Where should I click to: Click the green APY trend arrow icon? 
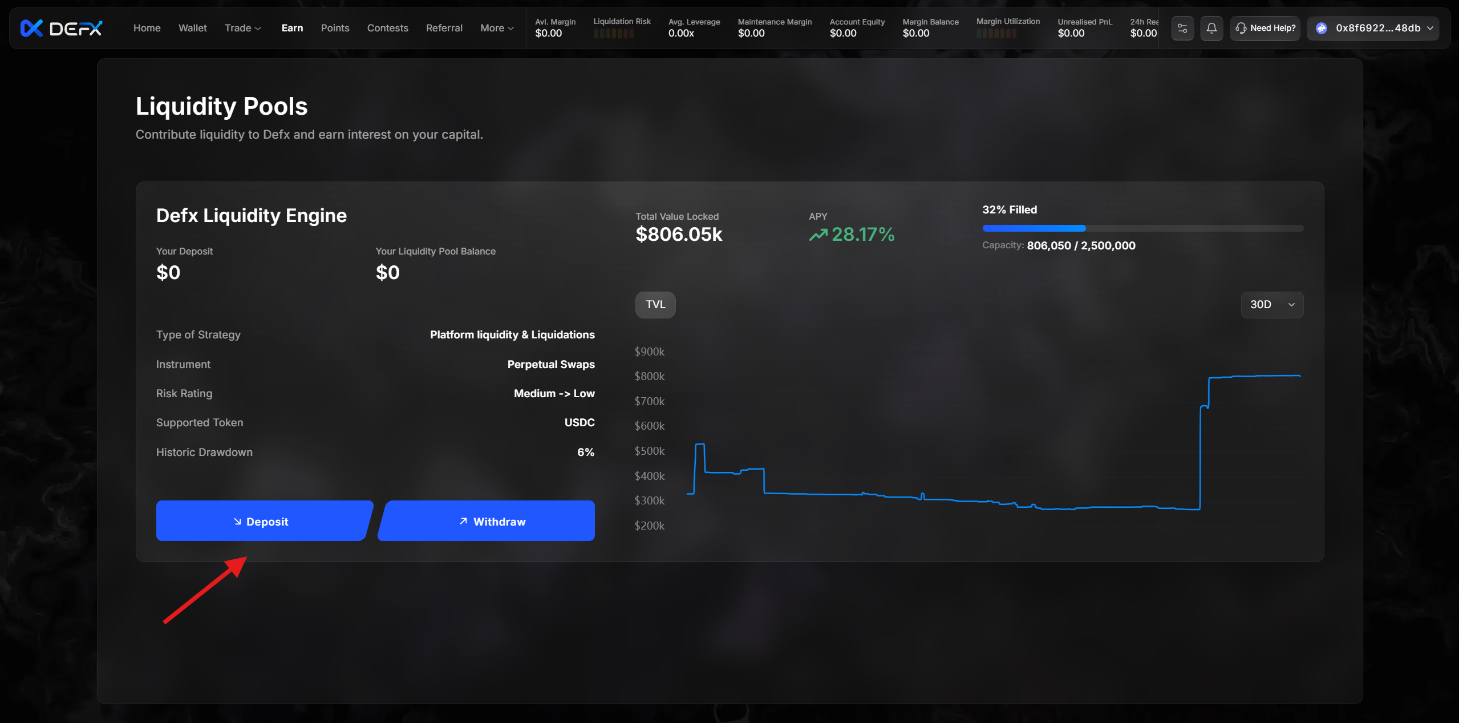tap(818, 235)
